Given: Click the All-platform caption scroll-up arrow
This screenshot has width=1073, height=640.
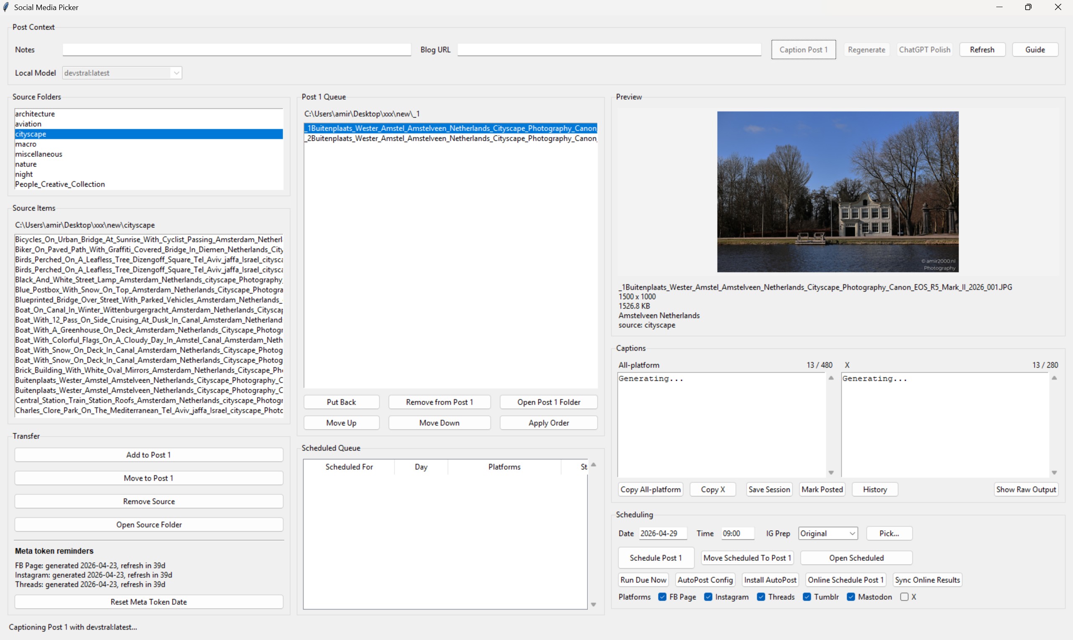Looking at the screenshot, I should (x=831, y=378).
